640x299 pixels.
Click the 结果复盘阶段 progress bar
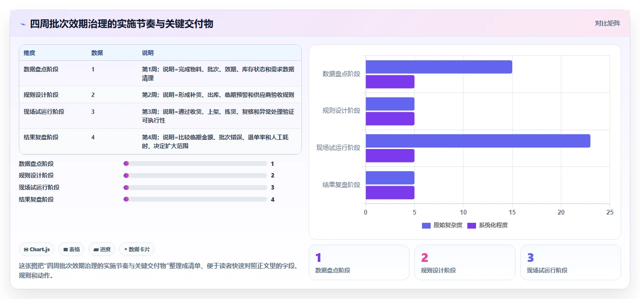coord(195,199)
